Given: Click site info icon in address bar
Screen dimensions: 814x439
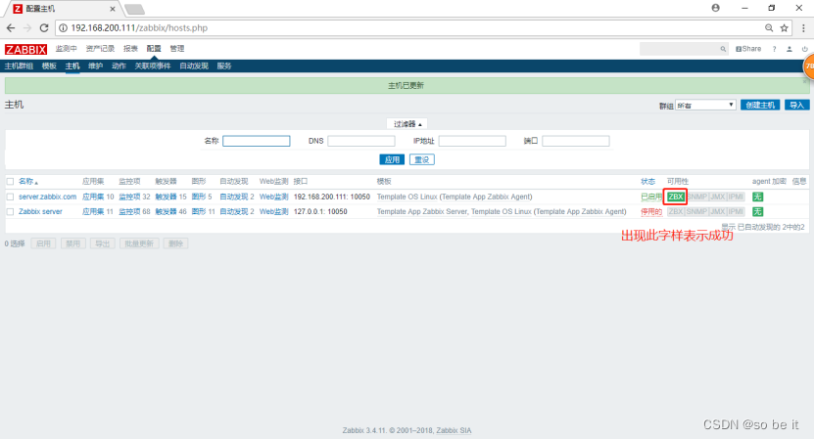Looking at the screenshot, I should point(63,28).
